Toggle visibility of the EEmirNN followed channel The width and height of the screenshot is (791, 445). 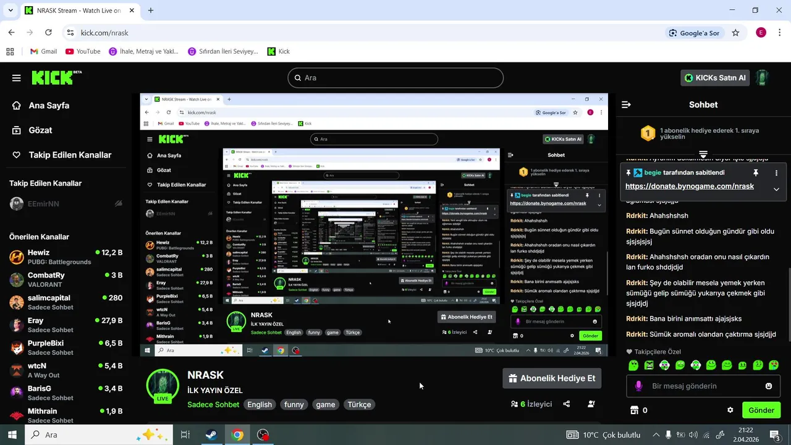pos(119,203)
